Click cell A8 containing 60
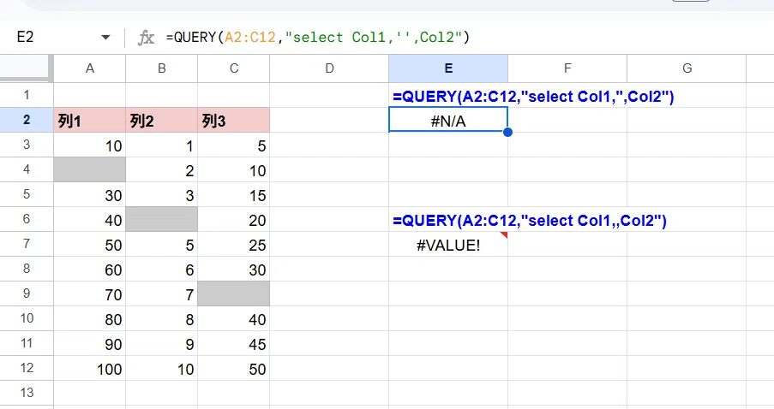Viewport: 774px width, 409px height. 90,269
